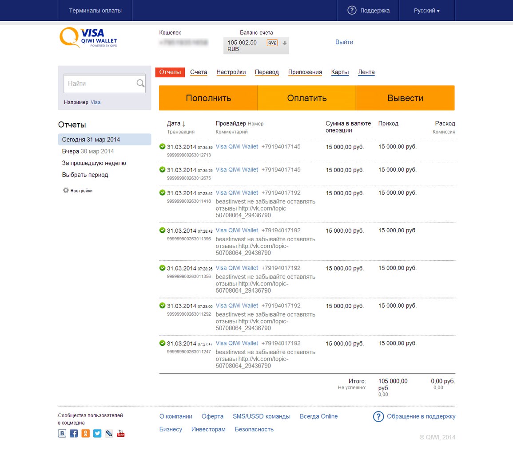This screenshot has height=454, width=513.
Task: Open the Бизнесу footer link
Action: (x=171, y=430)
